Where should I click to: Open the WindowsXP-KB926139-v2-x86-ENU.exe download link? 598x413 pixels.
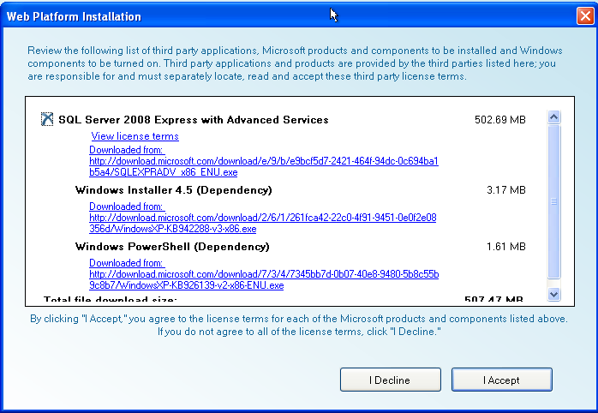pyautogui.click(x=264, y=279)
